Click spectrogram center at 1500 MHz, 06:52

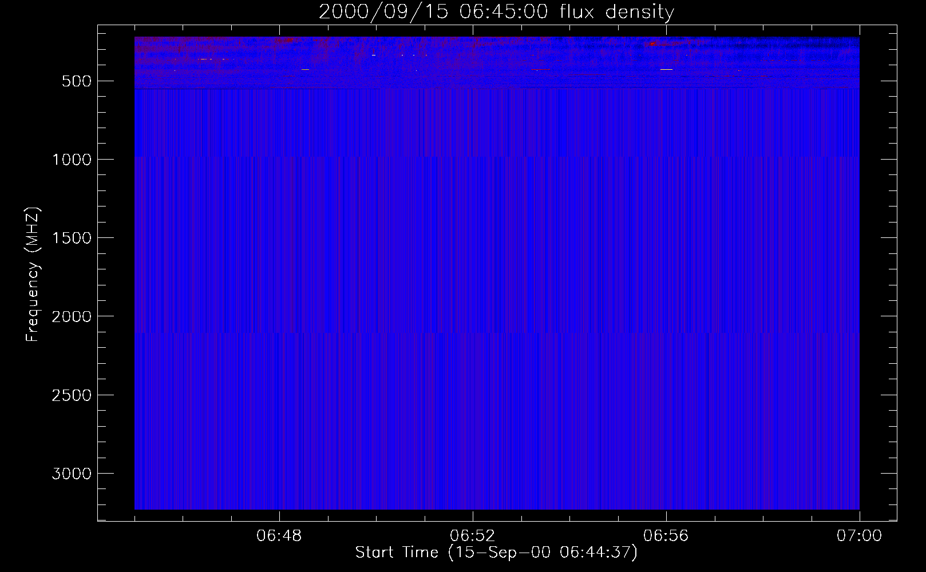(473, 237)
